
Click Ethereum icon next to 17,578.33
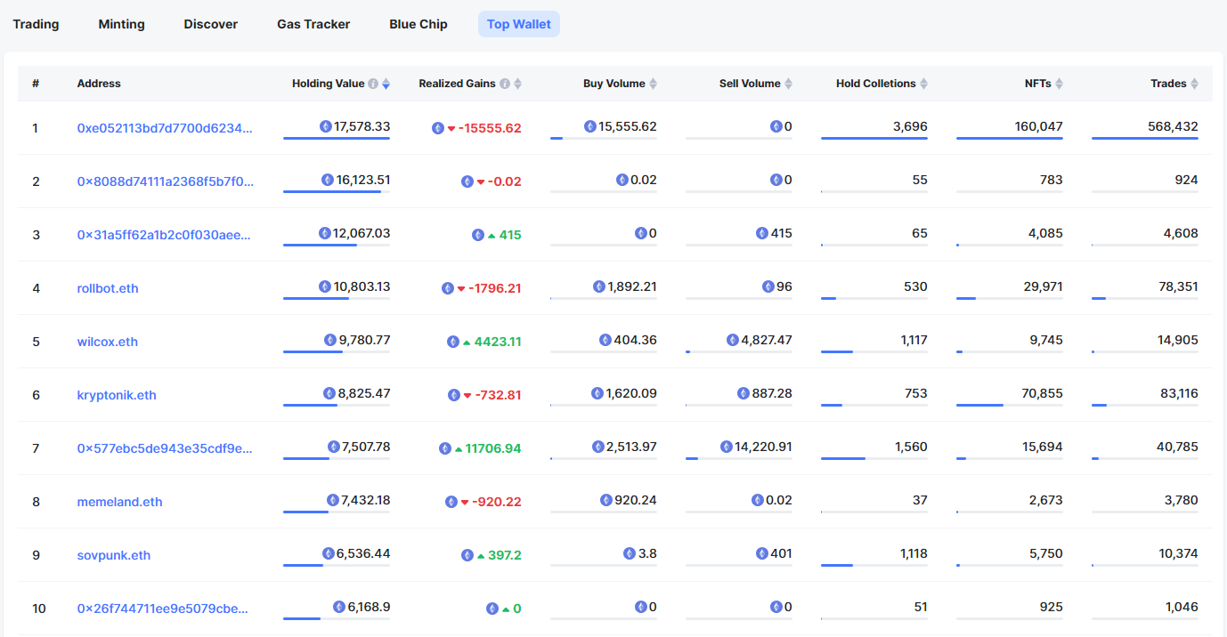point(326,126)
